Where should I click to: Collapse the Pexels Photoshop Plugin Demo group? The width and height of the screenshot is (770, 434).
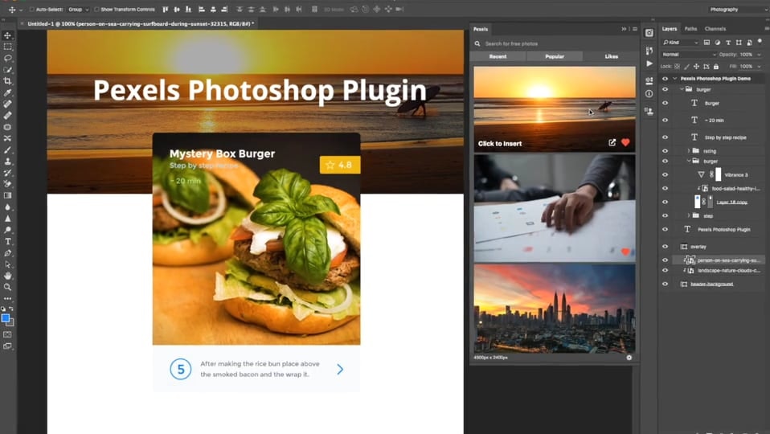pos(674,79)
